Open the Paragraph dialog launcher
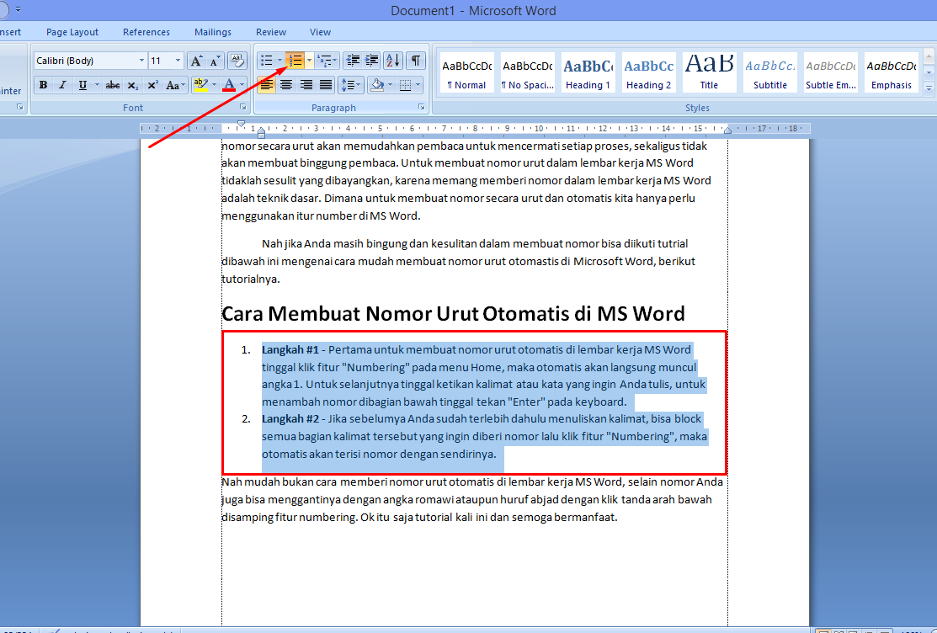 coord(421,107)
